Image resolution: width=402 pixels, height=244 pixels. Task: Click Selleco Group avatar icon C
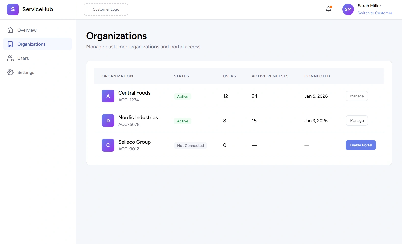tap(108, 145)
